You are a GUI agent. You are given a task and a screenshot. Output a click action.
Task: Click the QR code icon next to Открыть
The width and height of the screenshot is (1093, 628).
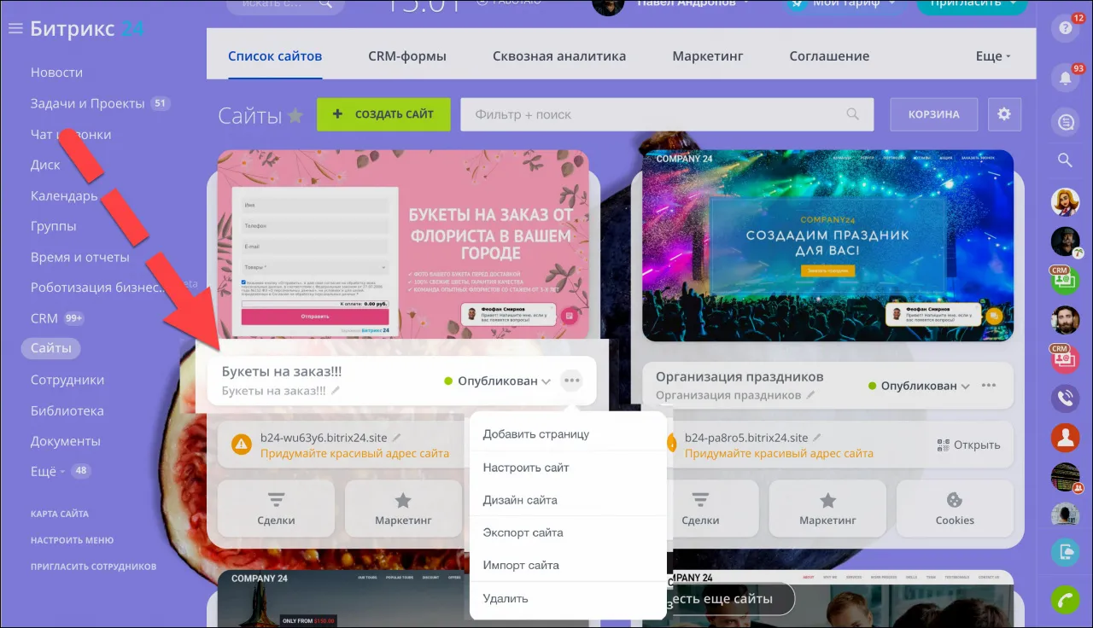coord(943,445)
